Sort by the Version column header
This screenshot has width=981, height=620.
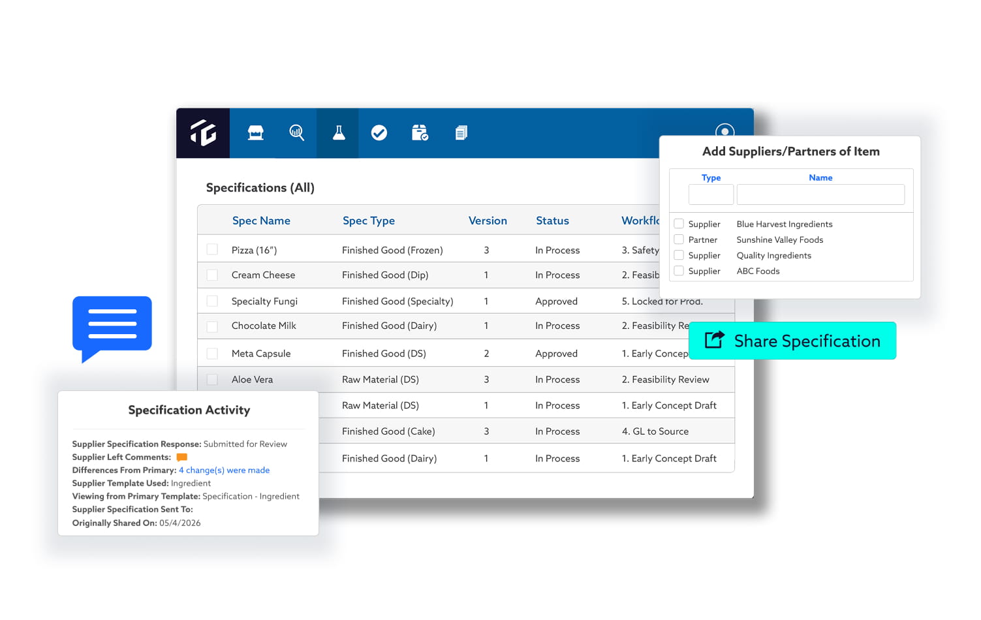[488, 221]
